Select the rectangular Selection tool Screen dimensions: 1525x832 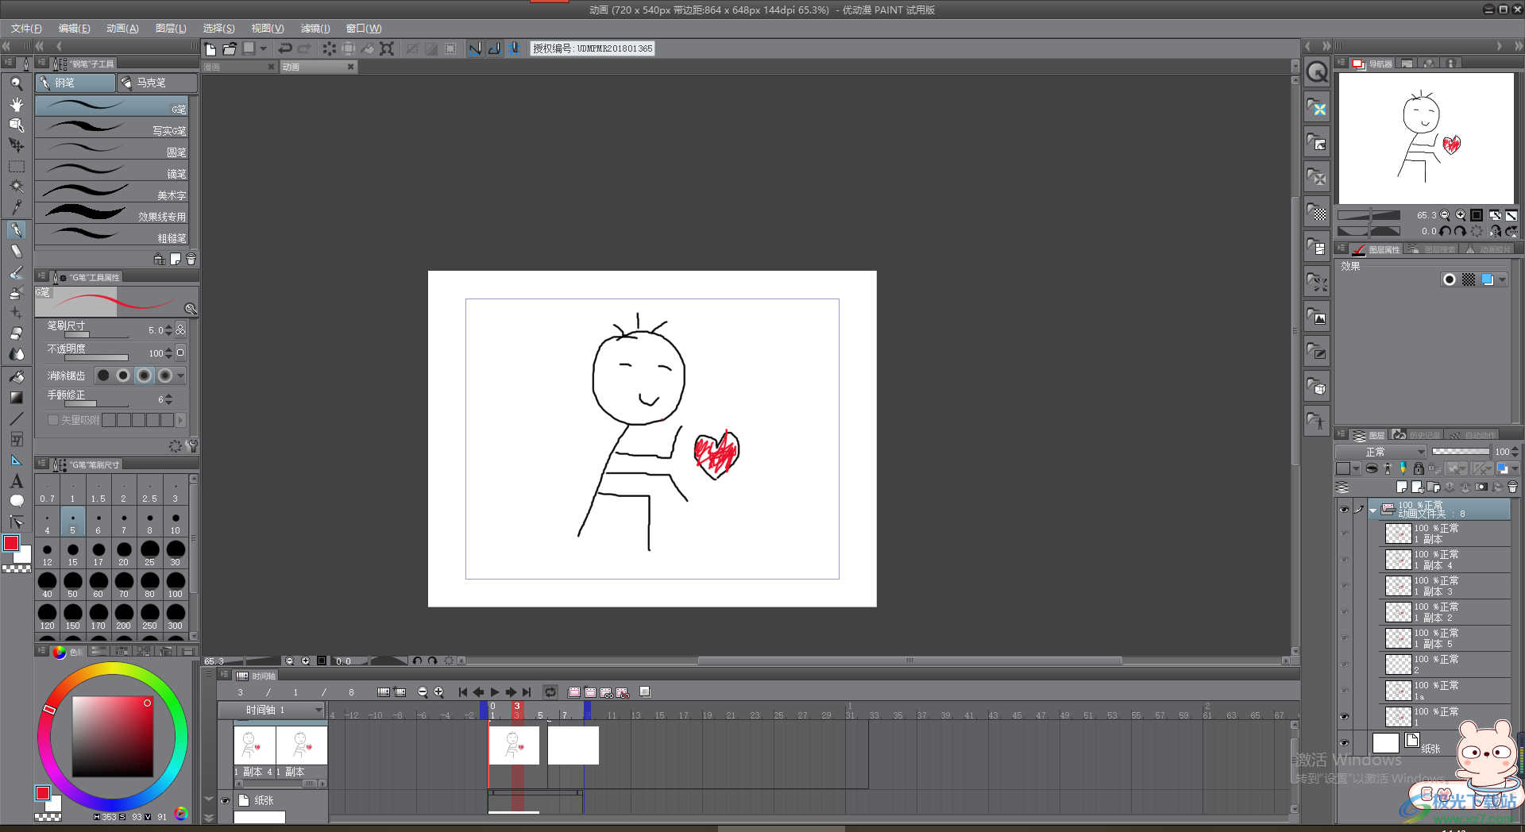16,167
